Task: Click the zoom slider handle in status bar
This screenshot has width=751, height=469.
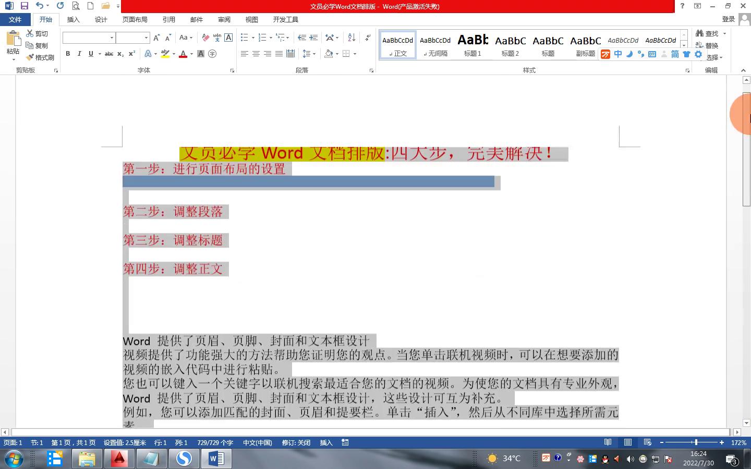Action: [696, 442]
